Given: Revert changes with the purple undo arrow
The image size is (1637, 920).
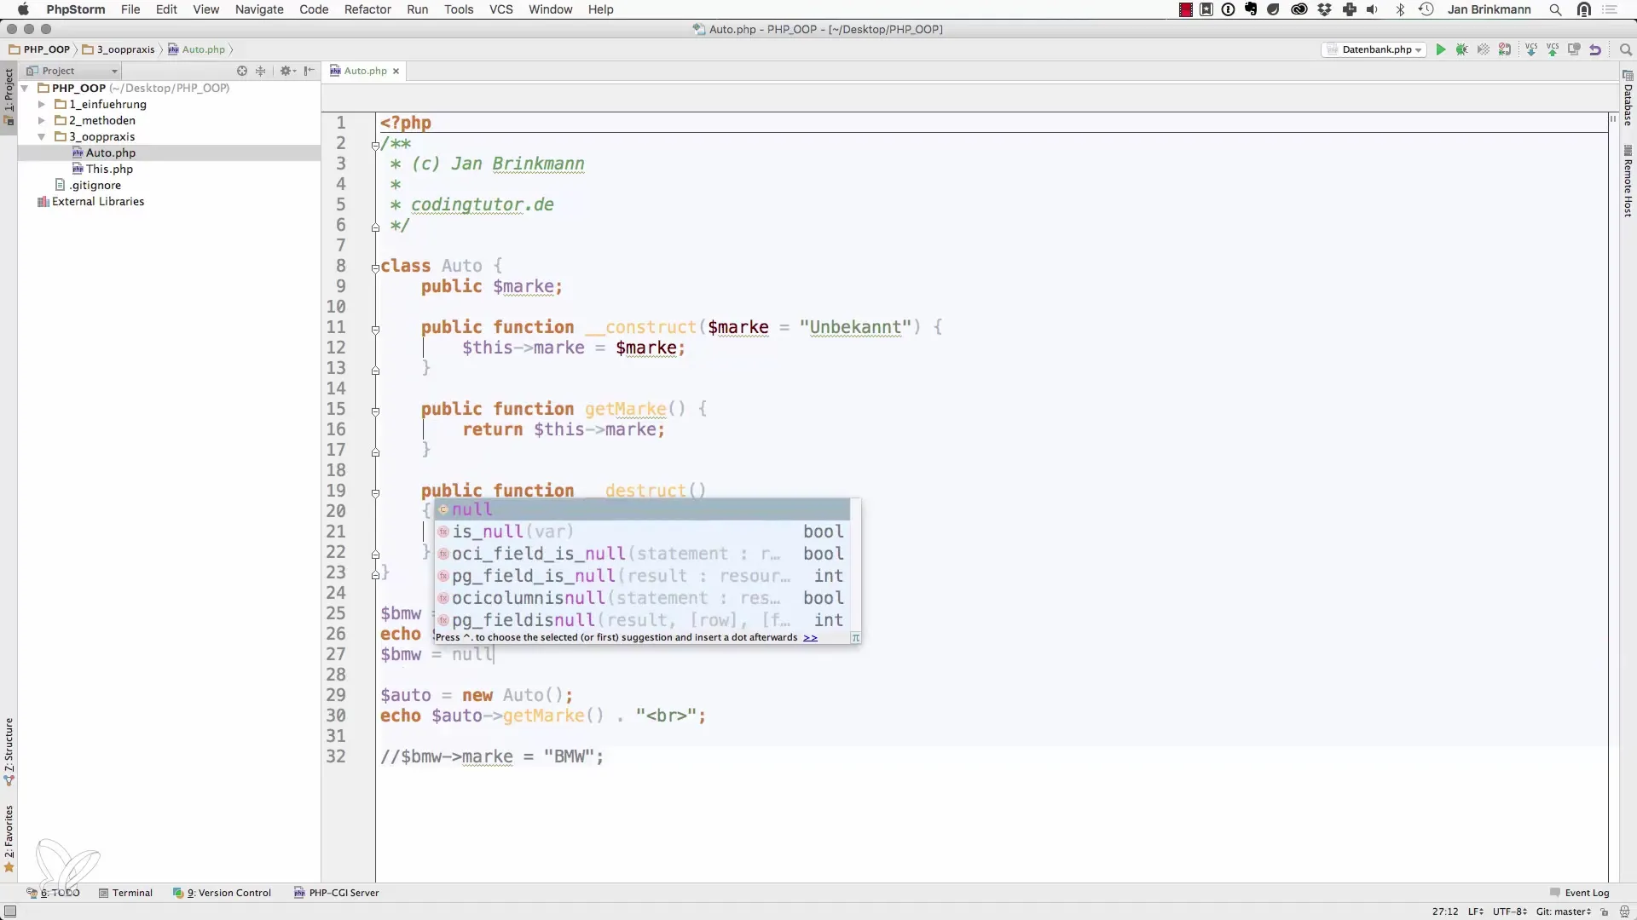Looking at the screenshot, I should 1595,49.
